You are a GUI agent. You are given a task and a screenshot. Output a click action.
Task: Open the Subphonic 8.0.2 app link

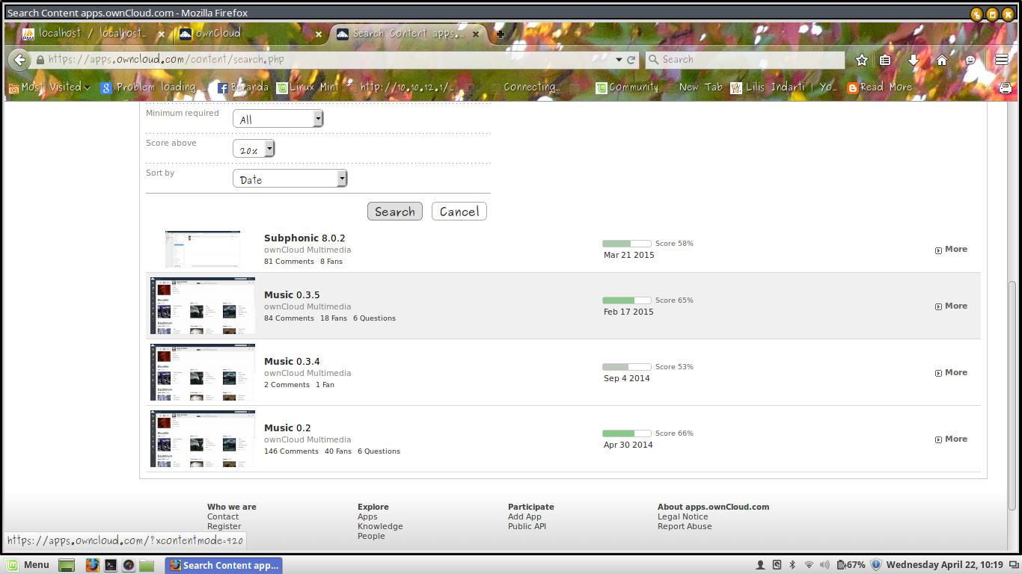click(305, 238)
